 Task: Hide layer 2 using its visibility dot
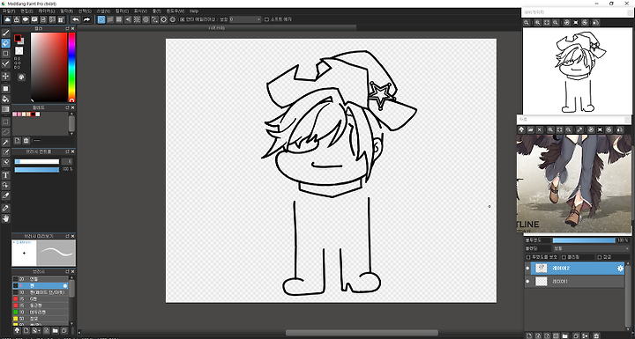tap(527, 269)
